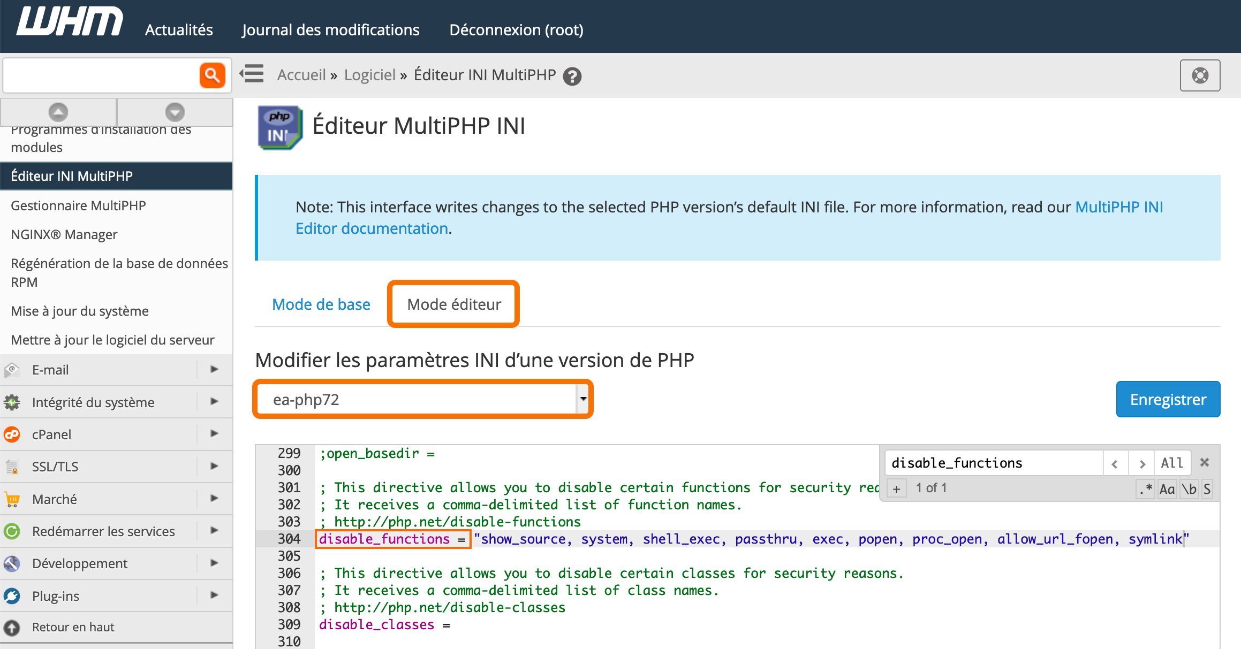
Task: Open Régénération de la base de données RPM
Action: tap(119, 272)
